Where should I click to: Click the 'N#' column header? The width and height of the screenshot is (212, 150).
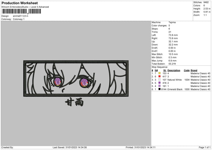pos(156,70)
